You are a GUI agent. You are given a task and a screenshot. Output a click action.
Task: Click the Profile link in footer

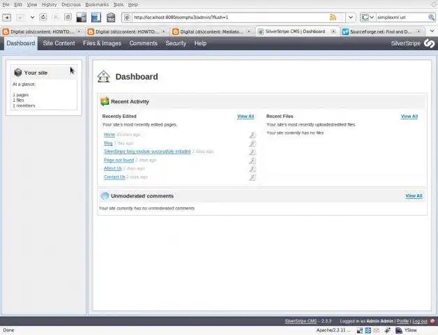pos(402,321)
